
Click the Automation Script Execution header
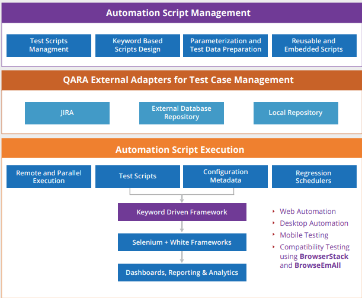[180, 150]
